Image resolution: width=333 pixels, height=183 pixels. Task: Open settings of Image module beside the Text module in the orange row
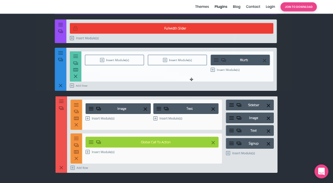point(91,108)
